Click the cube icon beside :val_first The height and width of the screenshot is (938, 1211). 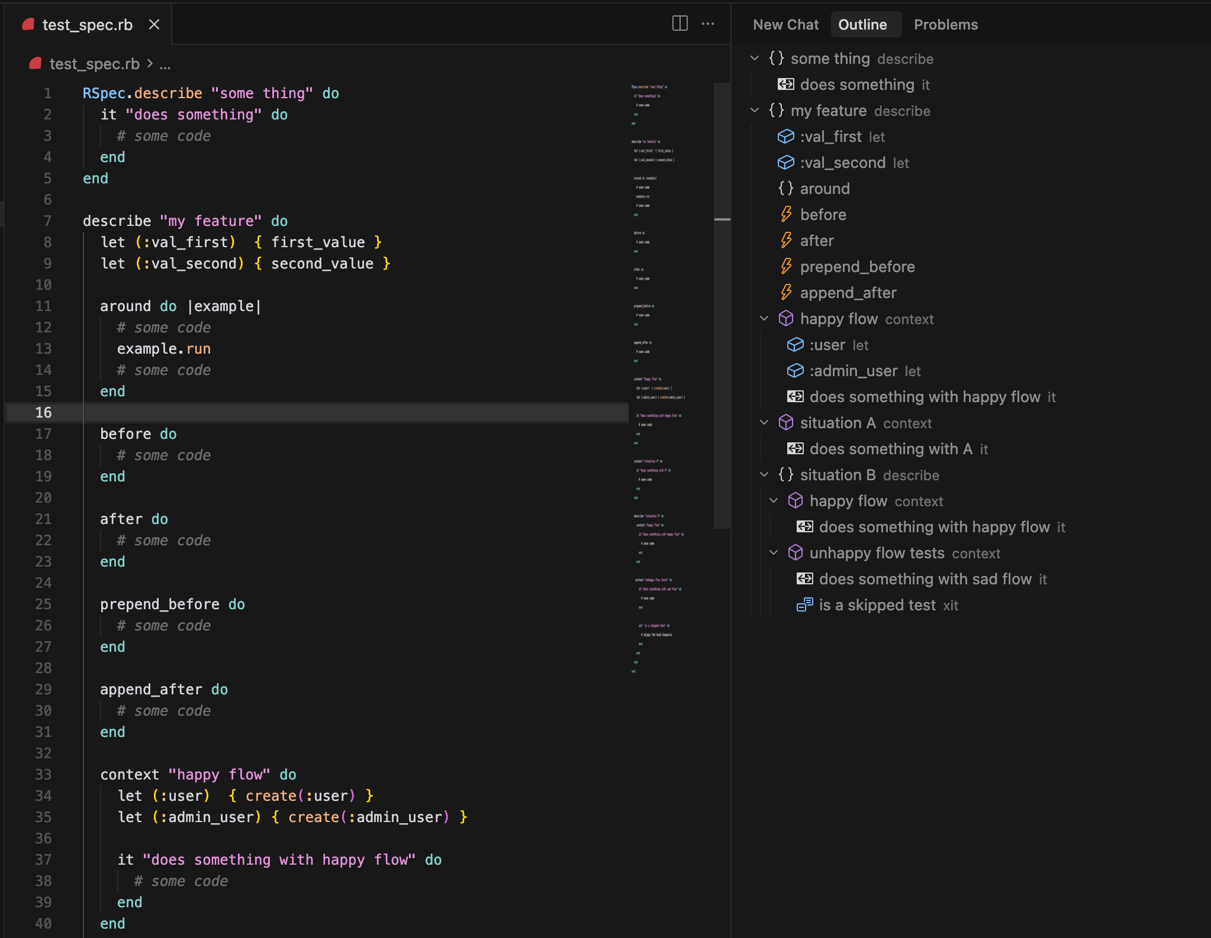(x=785, y=137)
